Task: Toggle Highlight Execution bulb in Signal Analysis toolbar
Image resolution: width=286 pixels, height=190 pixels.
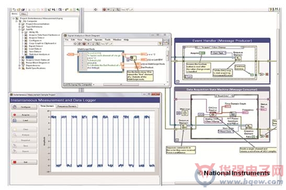Action: pos(93,43)
